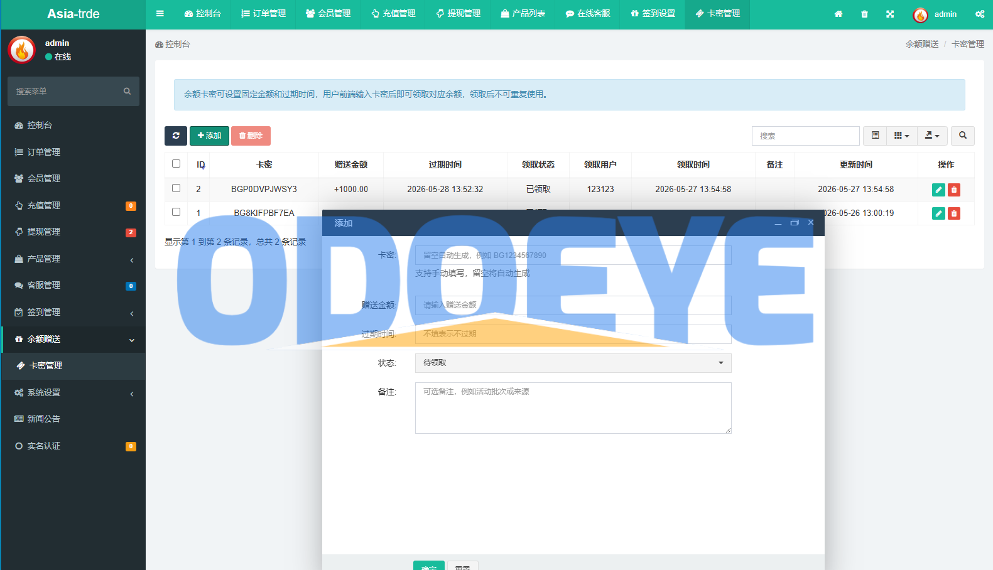Click red delete icon for record 1
Screen dimensions: 993x570
click(954, 213)
